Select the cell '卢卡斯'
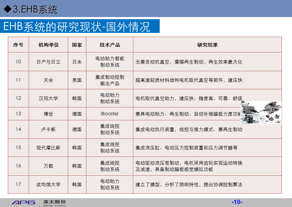The width and height of the screenshot is (292, 207). coord(48,129)
